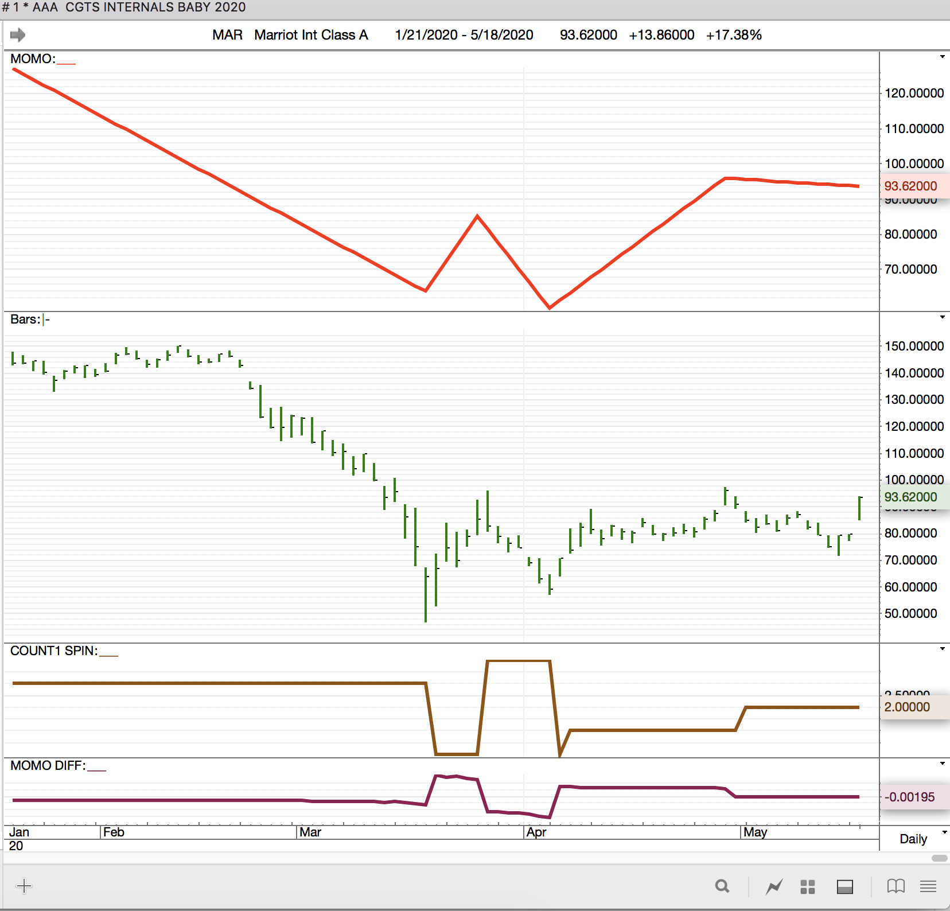Image resolution: width=950 pixels, height=911 pixels.
Task: Open the Bars pane dropdown arrow
Action: (942, 317)
